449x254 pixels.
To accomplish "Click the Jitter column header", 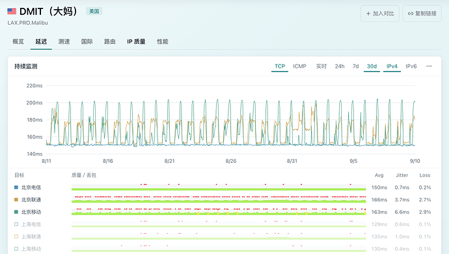I will click(402, 175).
